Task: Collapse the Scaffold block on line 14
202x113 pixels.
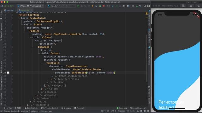Action: point(12,15)
